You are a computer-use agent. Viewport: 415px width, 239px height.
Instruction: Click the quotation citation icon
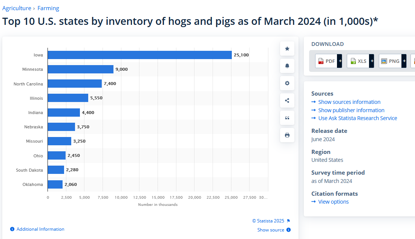click(287, 118)
